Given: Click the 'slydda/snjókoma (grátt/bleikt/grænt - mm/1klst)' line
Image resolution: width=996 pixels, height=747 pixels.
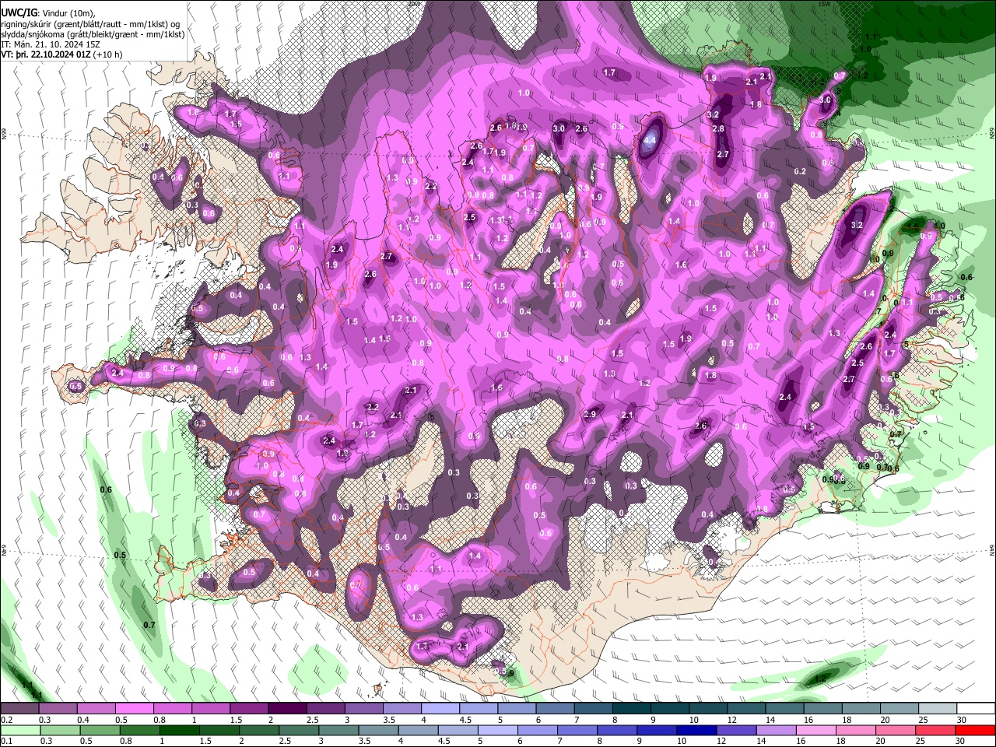Looking at the screenshot, I should [93, 33].
